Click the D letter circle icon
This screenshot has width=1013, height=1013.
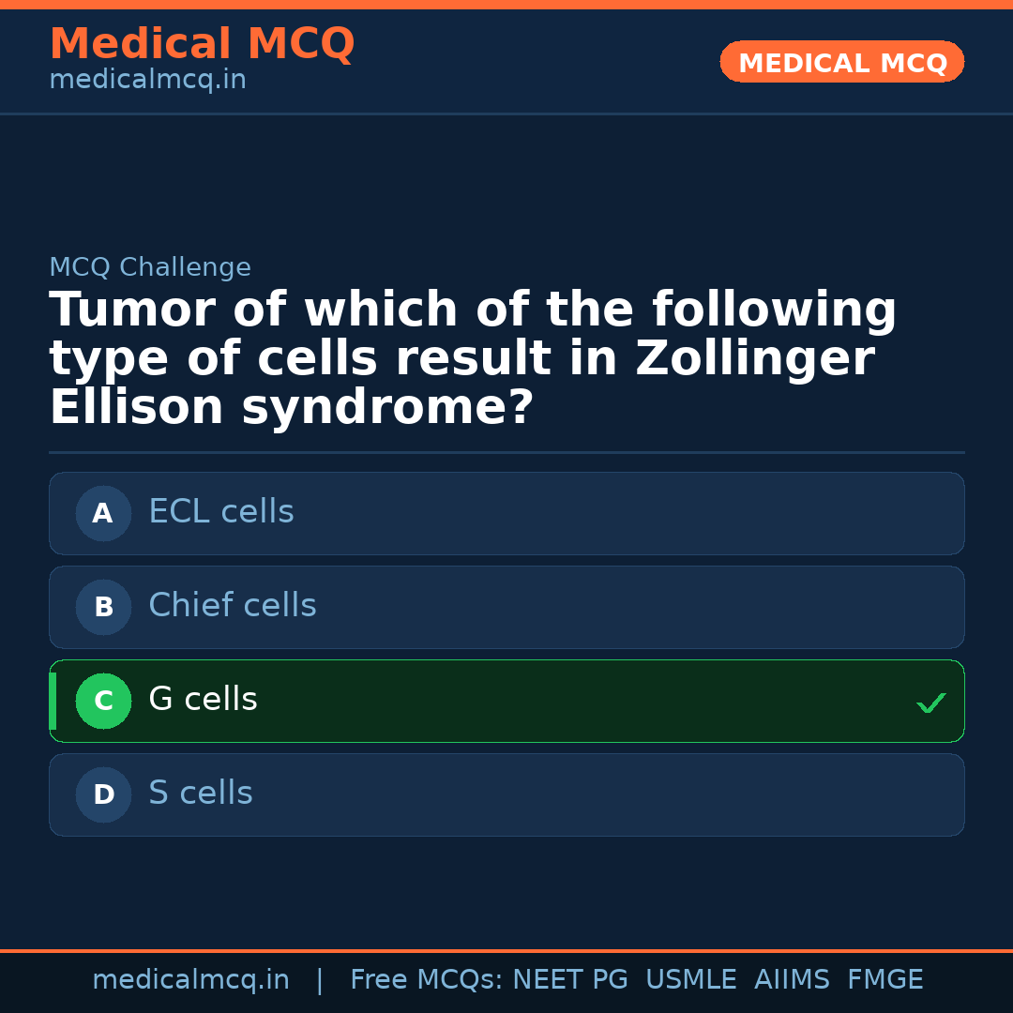(103, 794)
